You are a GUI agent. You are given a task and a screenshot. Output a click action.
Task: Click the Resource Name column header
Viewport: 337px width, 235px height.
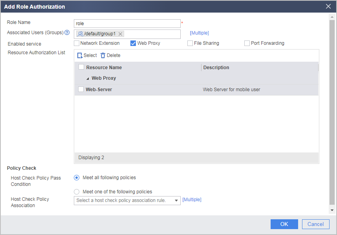(104, 68)
